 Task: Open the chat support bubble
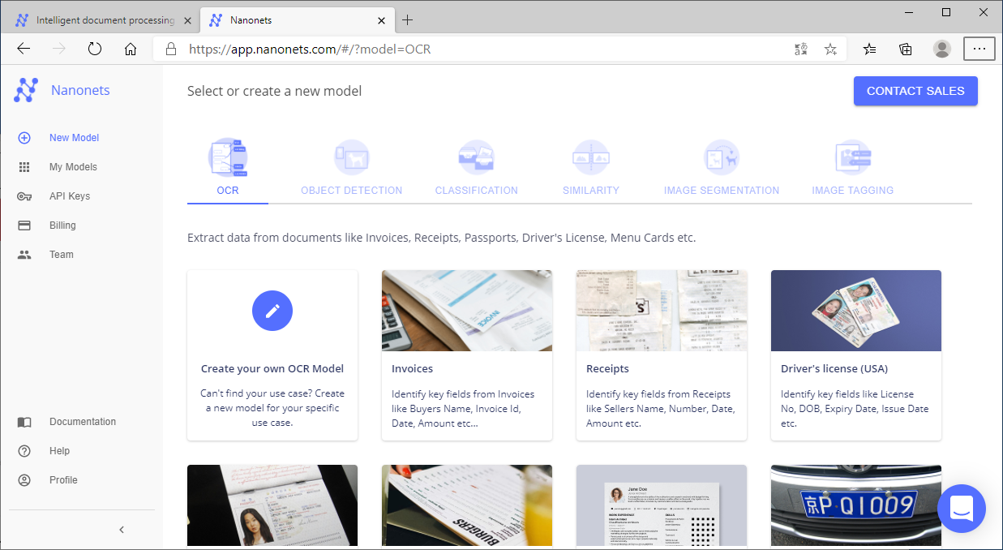pyautogui.click(x=962, y=509)
